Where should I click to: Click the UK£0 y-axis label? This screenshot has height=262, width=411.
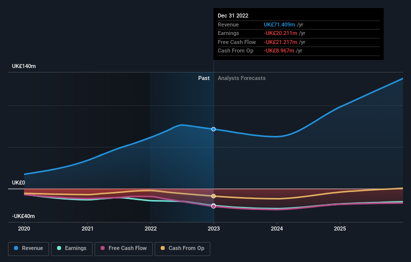[x=19, y=182]
